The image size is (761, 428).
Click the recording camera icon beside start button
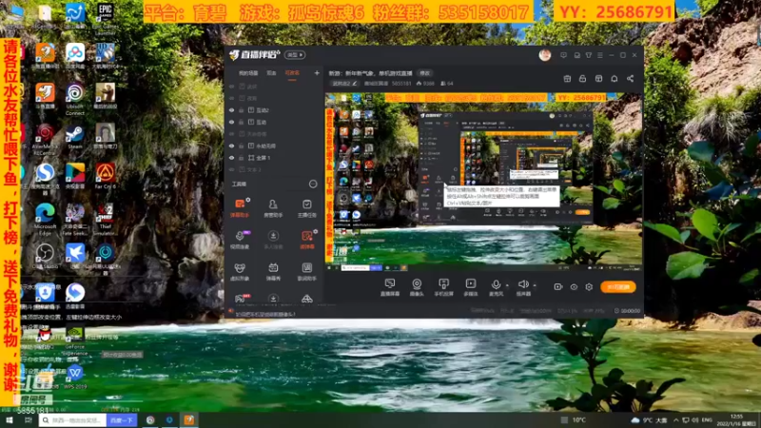click(x=558, y=287)
